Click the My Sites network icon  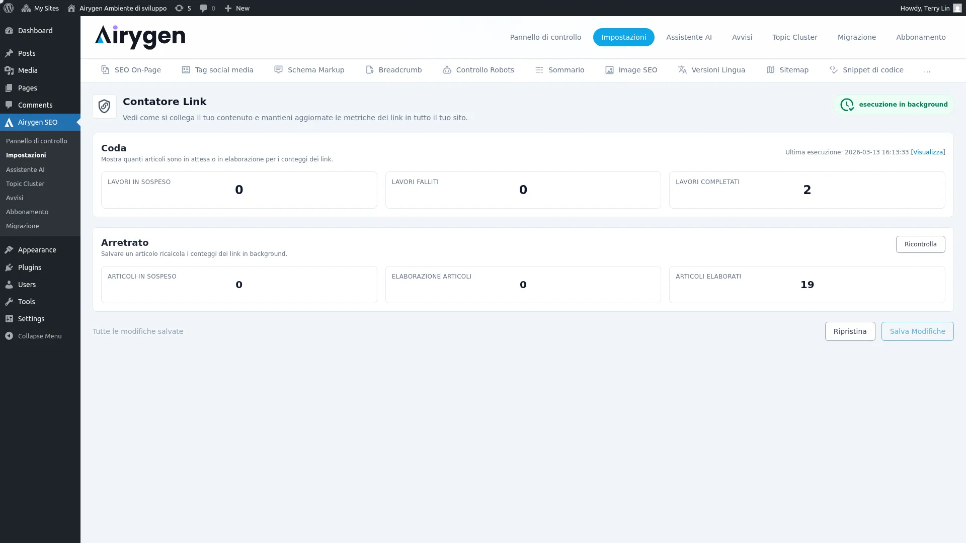pos(26,8)
